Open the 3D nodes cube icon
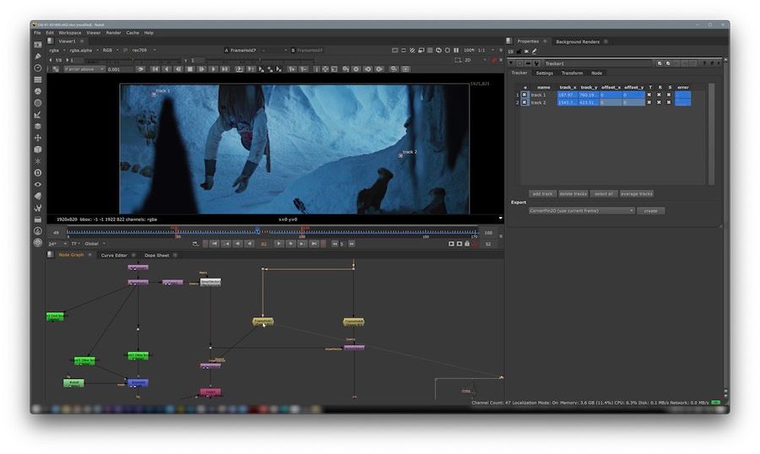This screenshot has width=760, height=454. [x=38, y=149]
